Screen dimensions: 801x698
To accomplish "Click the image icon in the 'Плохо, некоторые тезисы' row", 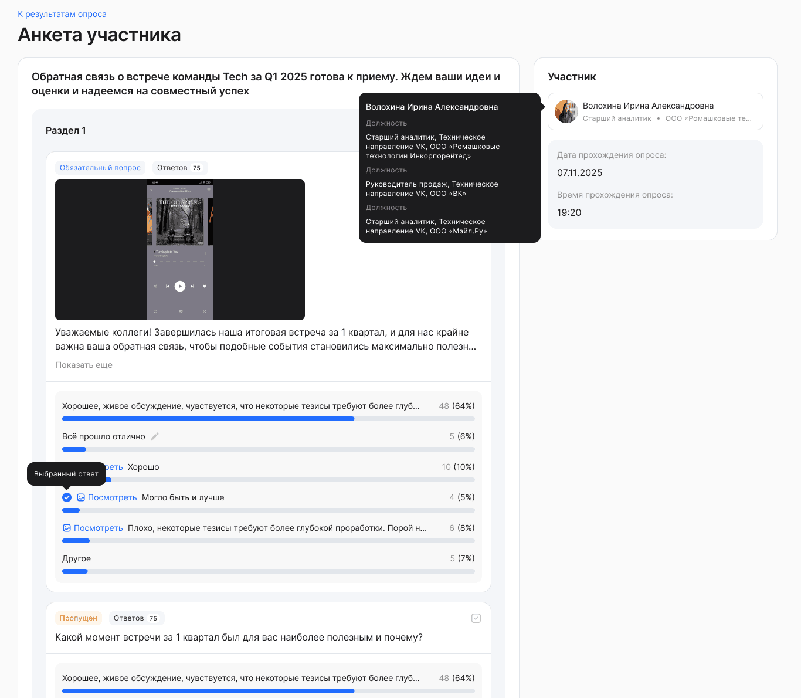I will tap(67, 528).
